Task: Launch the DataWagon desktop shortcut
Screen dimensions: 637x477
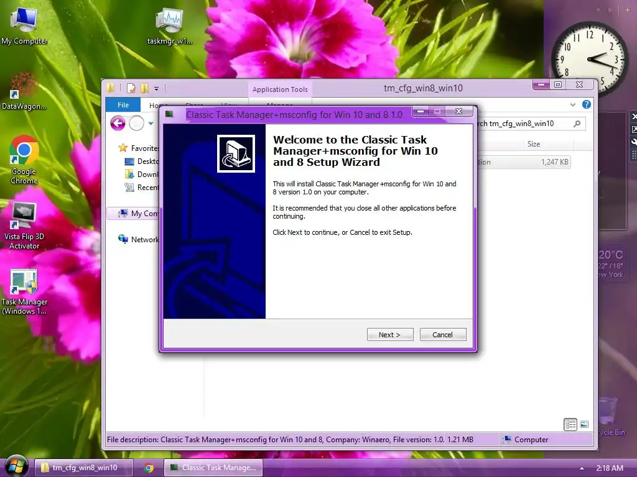Action: click(x=24, y=91)
